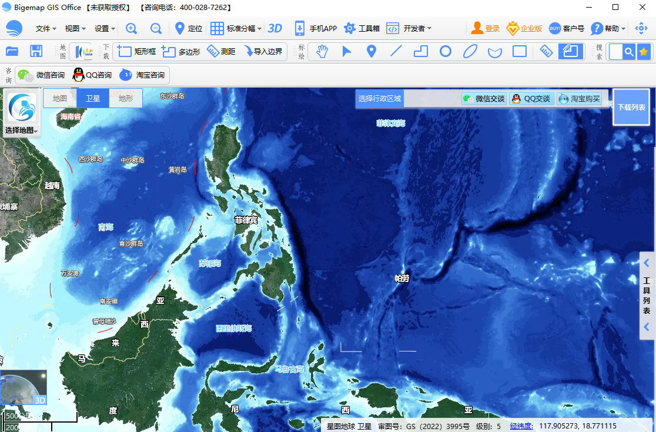The width and height of the screenshot is (656, 432).
Task: Click the map source thumbnail in 地图 toolbar
Action: point(83,52)
